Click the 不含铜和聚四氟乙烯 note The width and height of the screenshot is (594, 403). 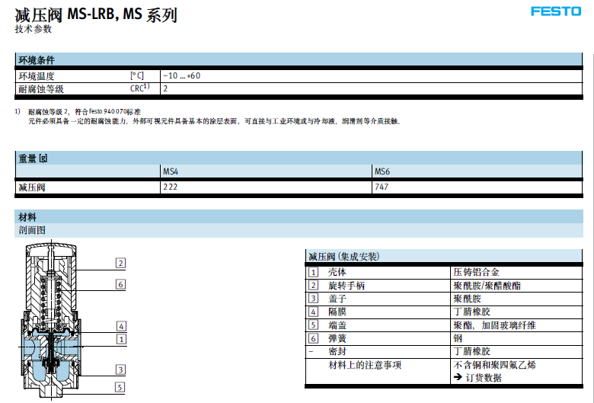[495, 365]
